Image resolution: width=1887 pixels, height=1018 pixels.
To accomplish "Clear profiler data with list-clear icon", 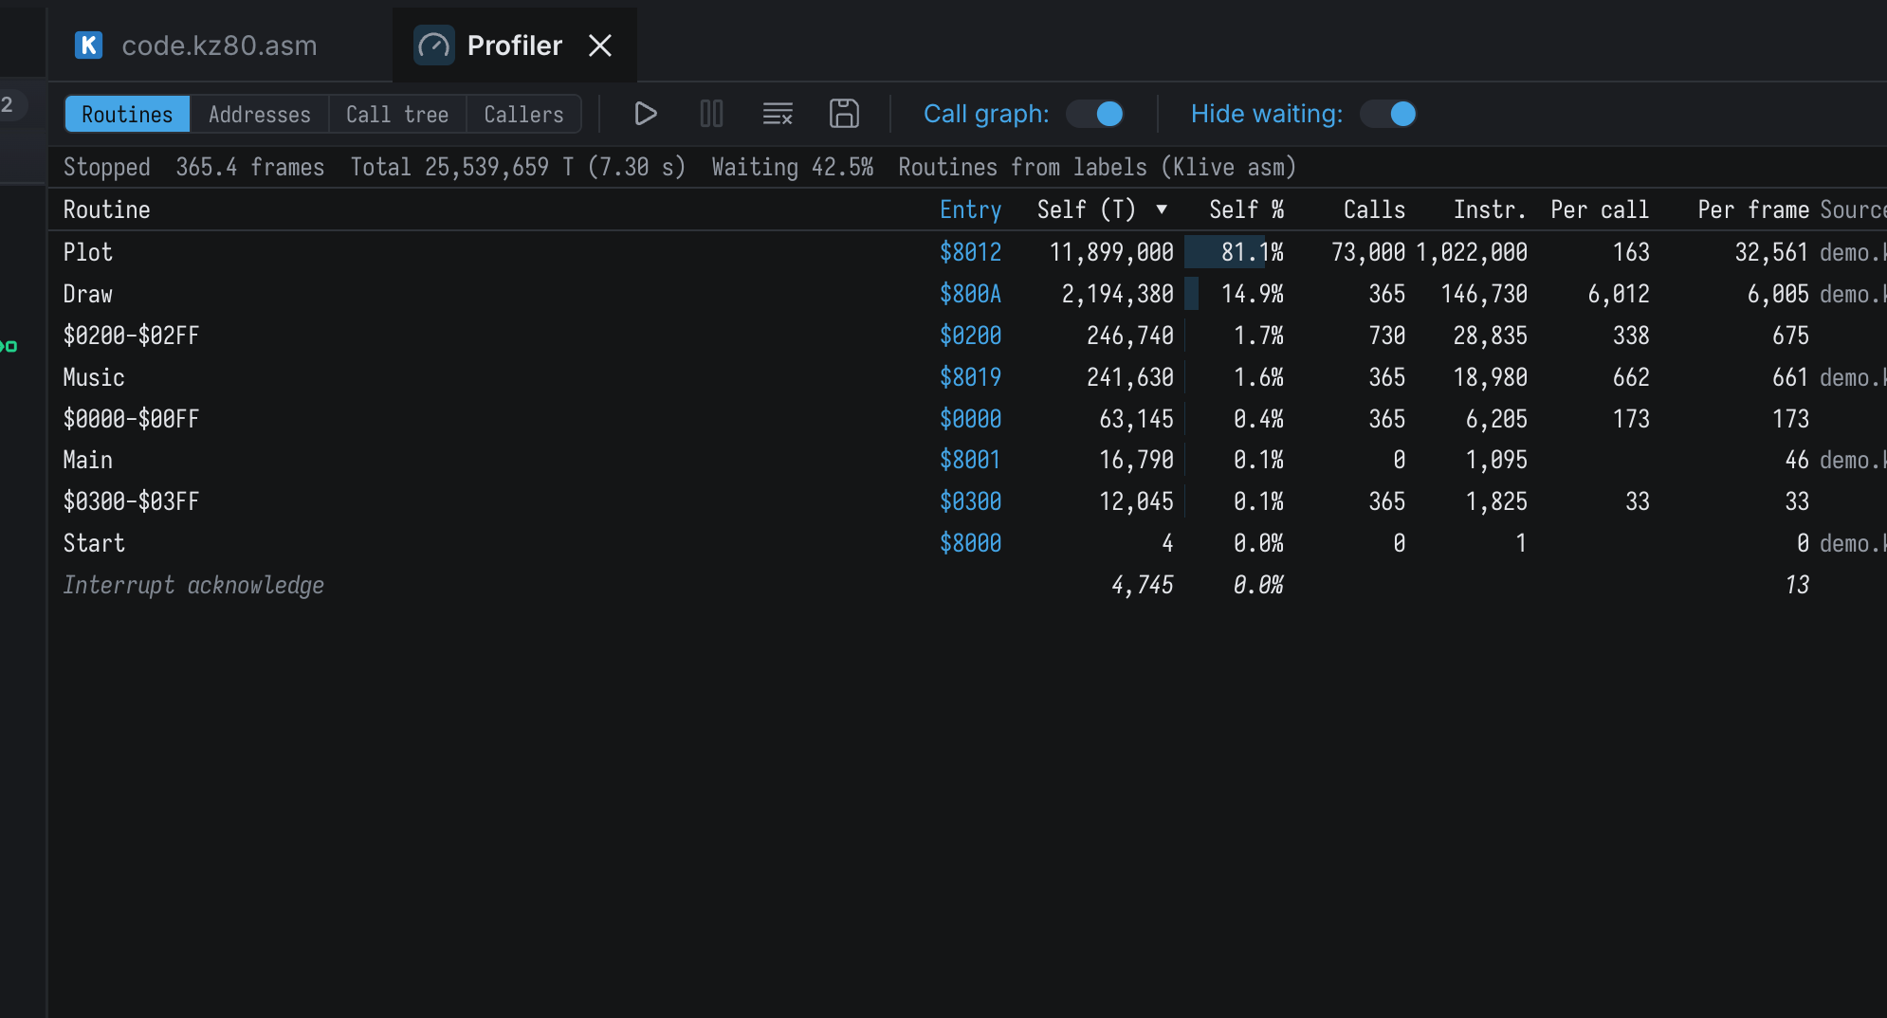I will [x=778, y=114].
